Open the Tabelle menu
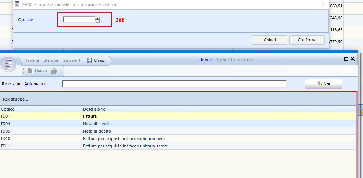The width and height of the screenshot is (363, 178). (32, 60)
